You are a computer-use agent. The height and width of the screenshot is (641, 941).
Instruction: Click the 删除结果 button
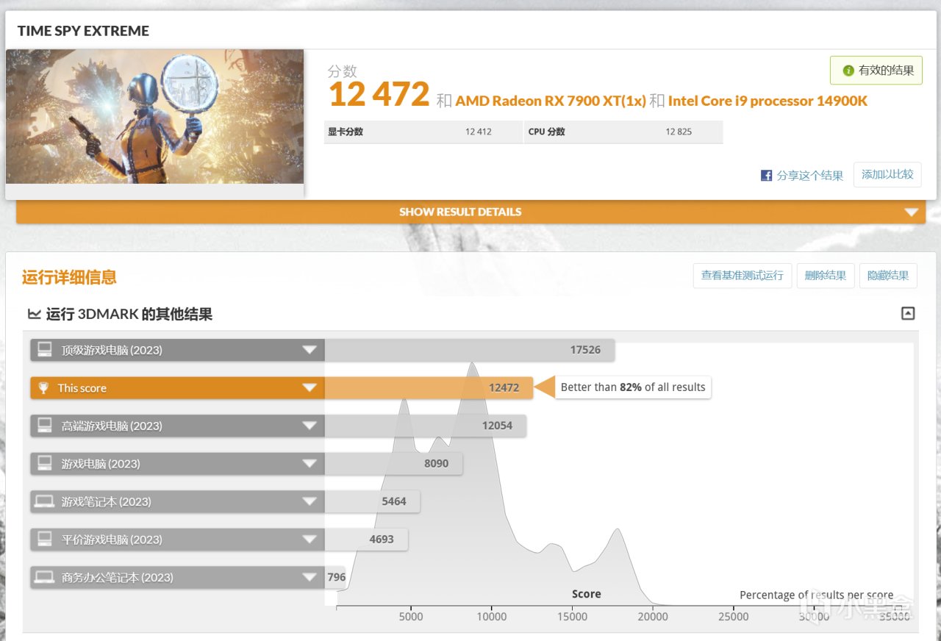[826, 276]
